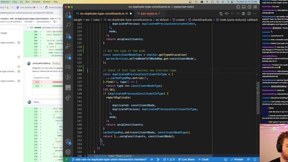Open the Markdown view in activity bar
Viewport: 288px width, 162px height.
[x=68, y=67]
